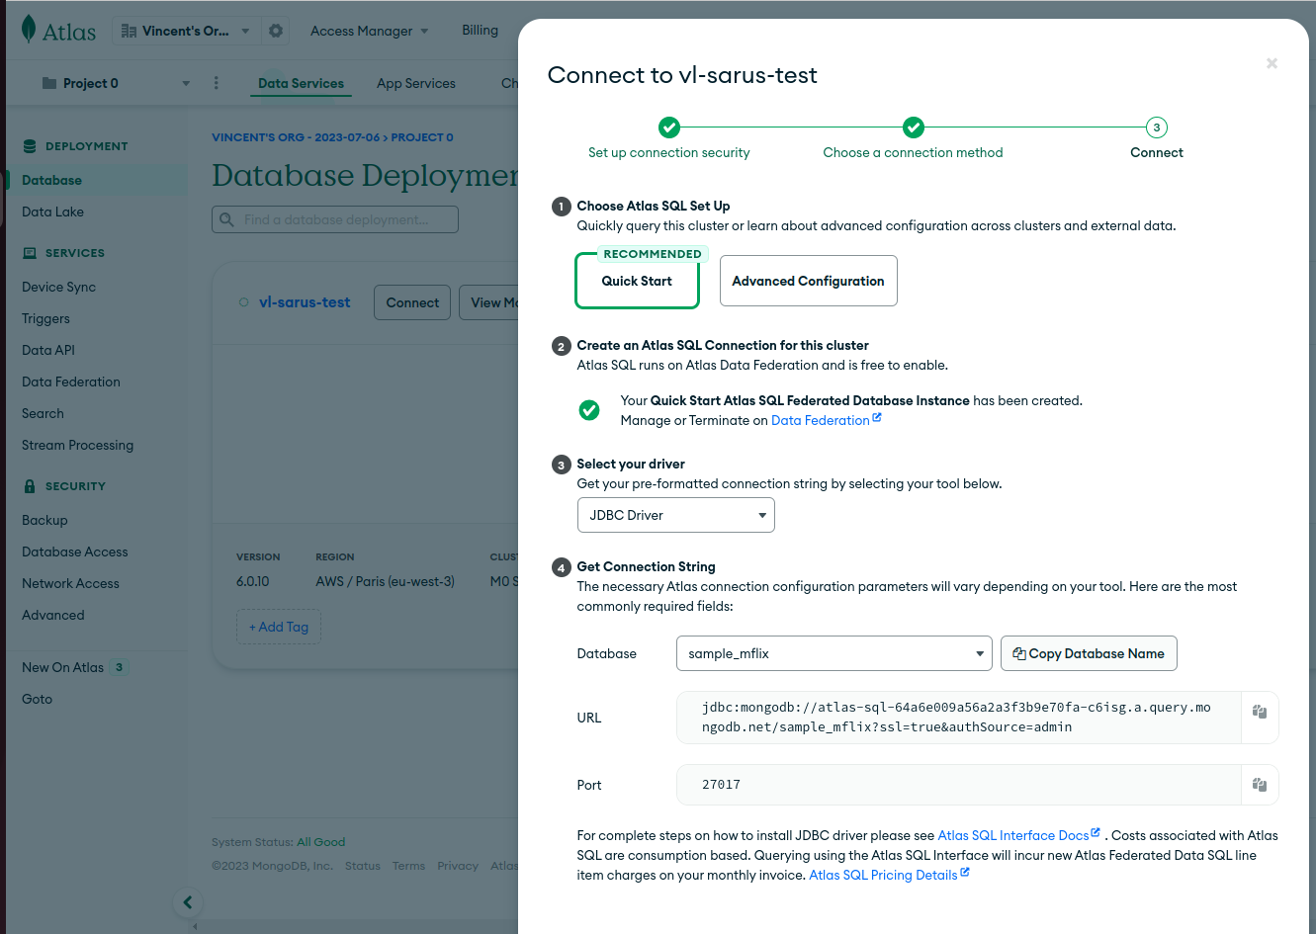Screen dimensions: 1316x934
Task: Click the Deployment section database icon
Action: pos(30,146)
